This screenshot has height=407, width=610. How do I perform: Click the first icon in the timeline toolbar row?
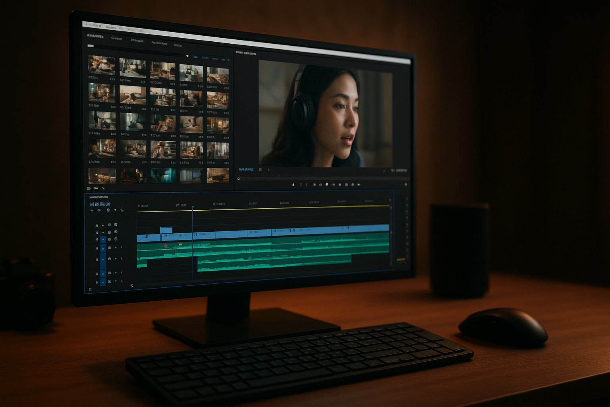(92, 210)
